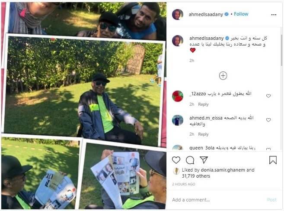Image resolution: width=284 pixels, height=211 pixels.
Task: Like the post with the heart icon
Action: pos(176,160)
